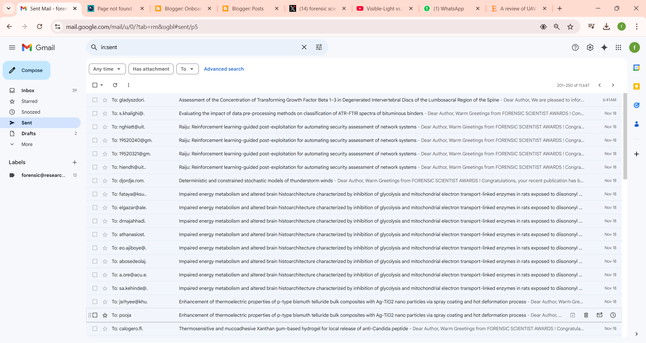The image size is (646, 343).
Task: Expand the More section in sidebar
Action: tap(27, 144)
